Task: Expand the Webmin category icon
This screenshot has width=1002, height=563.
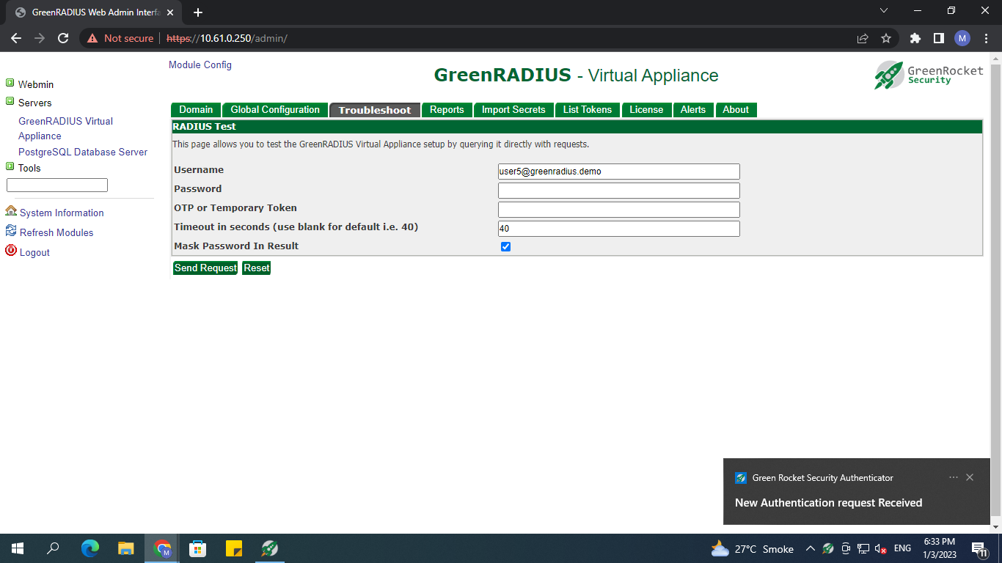Action: coord(10,84)
